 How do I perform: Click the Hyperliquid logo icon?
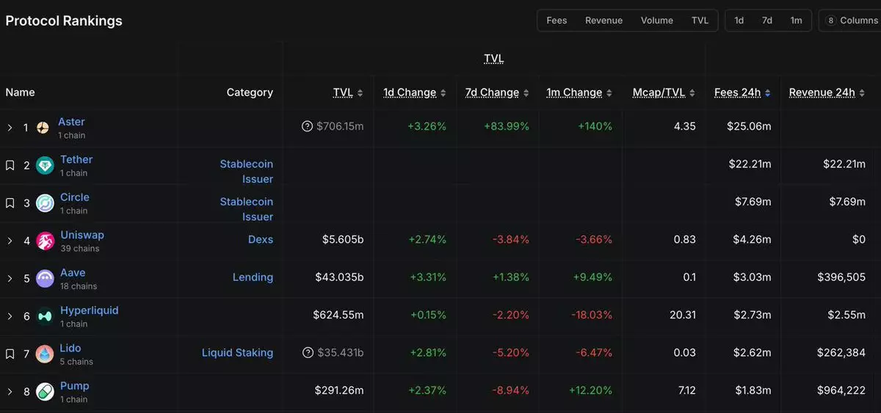[46, 316]
